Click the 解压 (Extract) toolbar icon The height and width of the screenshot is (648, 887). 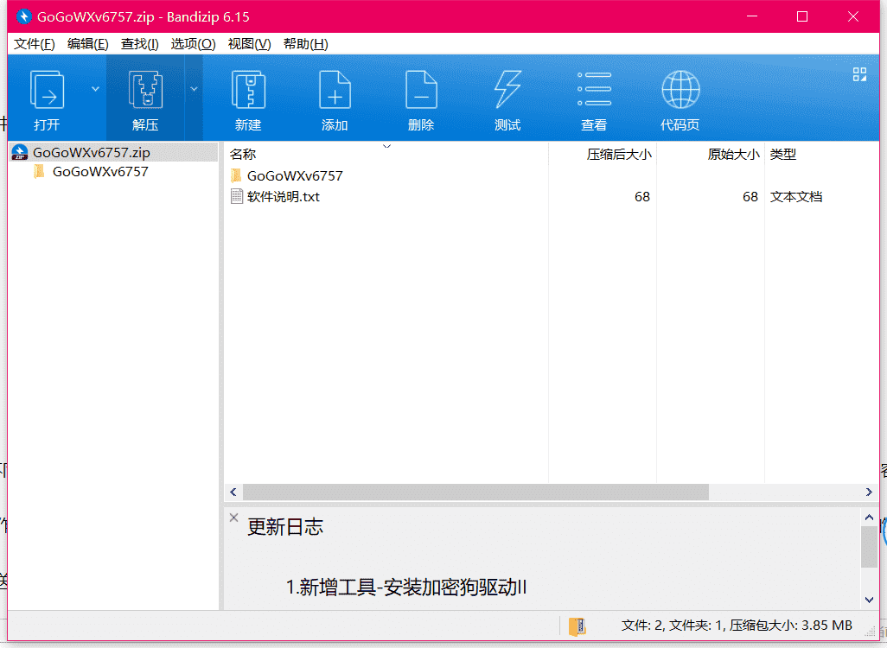point(145,90)
